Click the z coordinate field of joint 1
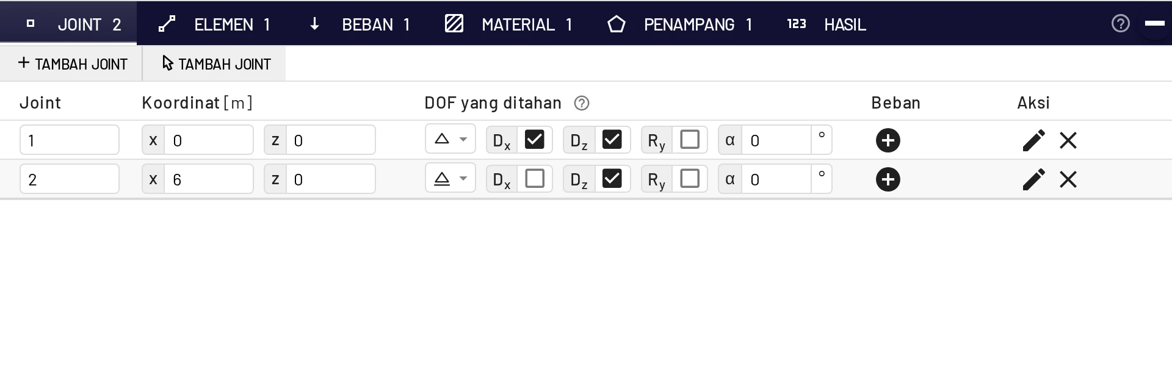 [x=331, y=140]
